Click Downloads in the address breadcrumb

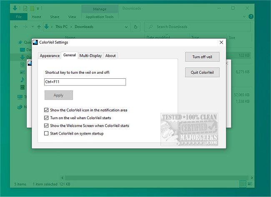click(84, 27)
